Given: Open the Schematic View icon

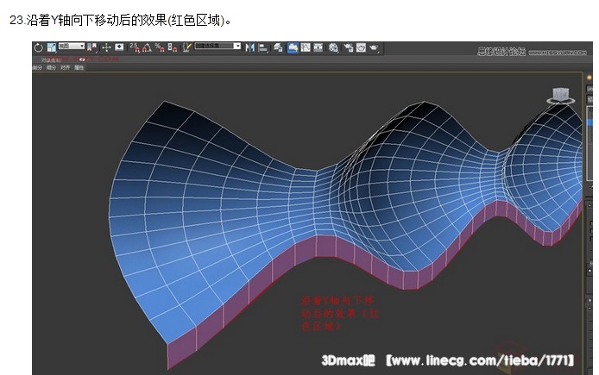Looking at the screenshot, I should [318, 47].
